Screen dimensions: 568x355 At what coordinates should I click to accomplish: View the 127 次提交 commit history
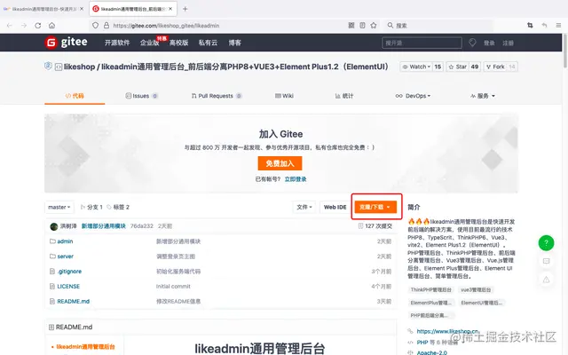[375, 226]
